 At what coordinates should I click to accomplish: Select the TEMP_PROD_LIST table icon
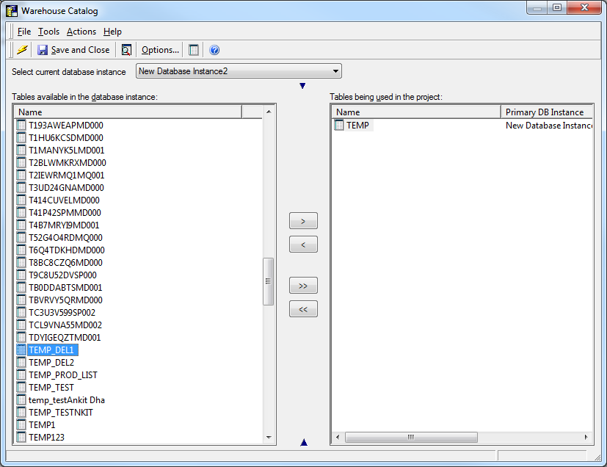(21, 375)
